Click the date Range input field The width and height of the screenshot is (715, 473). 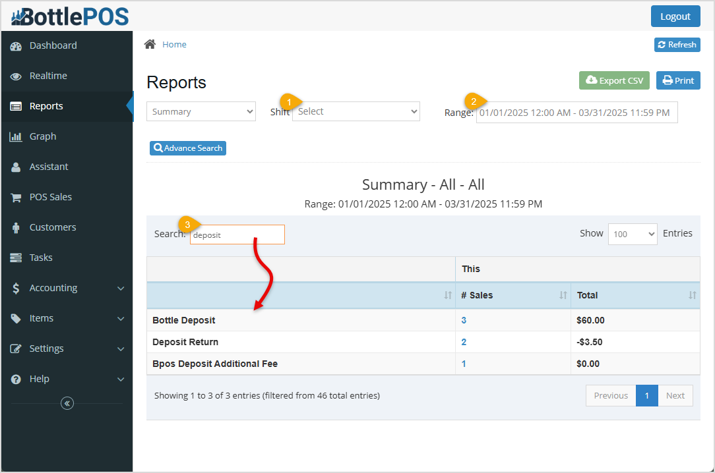576,112
